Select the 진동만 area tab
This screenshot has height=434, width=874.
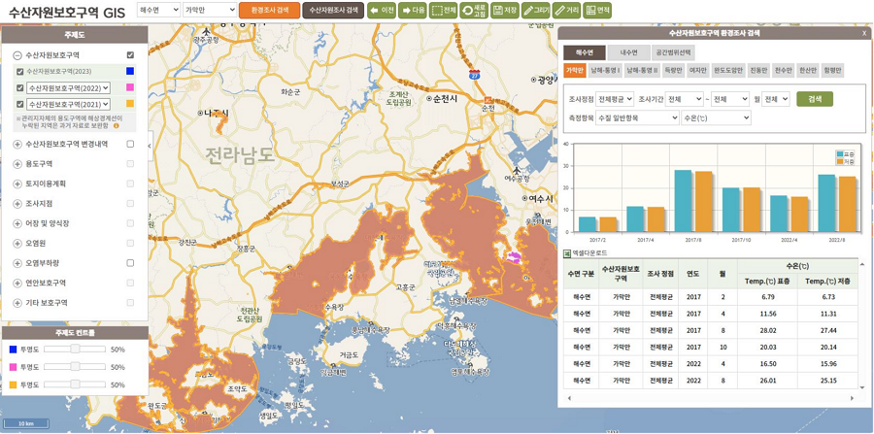(x=758, y=71)
